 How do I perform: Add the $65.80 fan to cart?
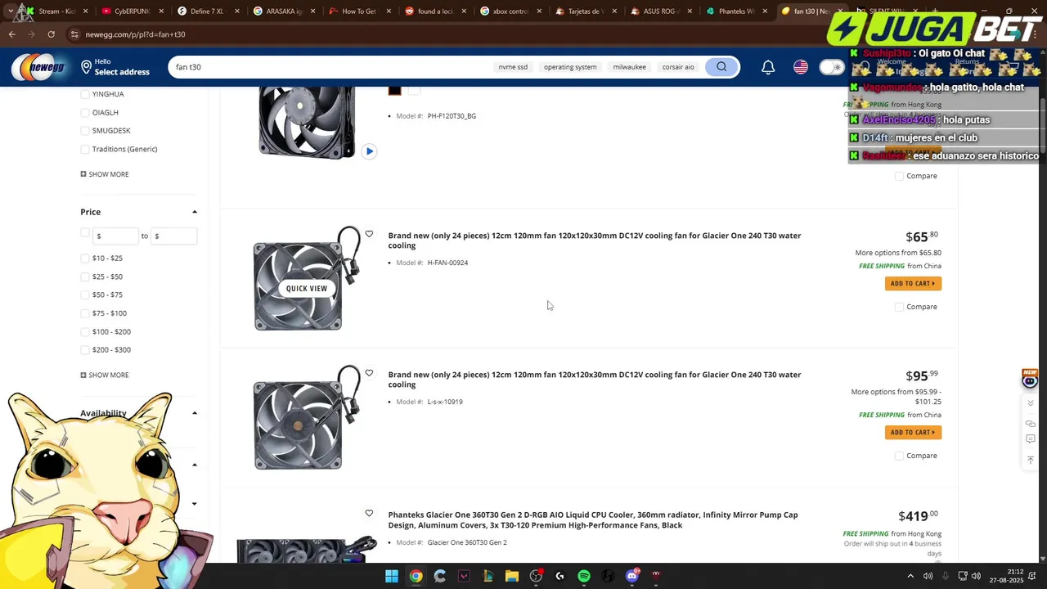(913, 284)
